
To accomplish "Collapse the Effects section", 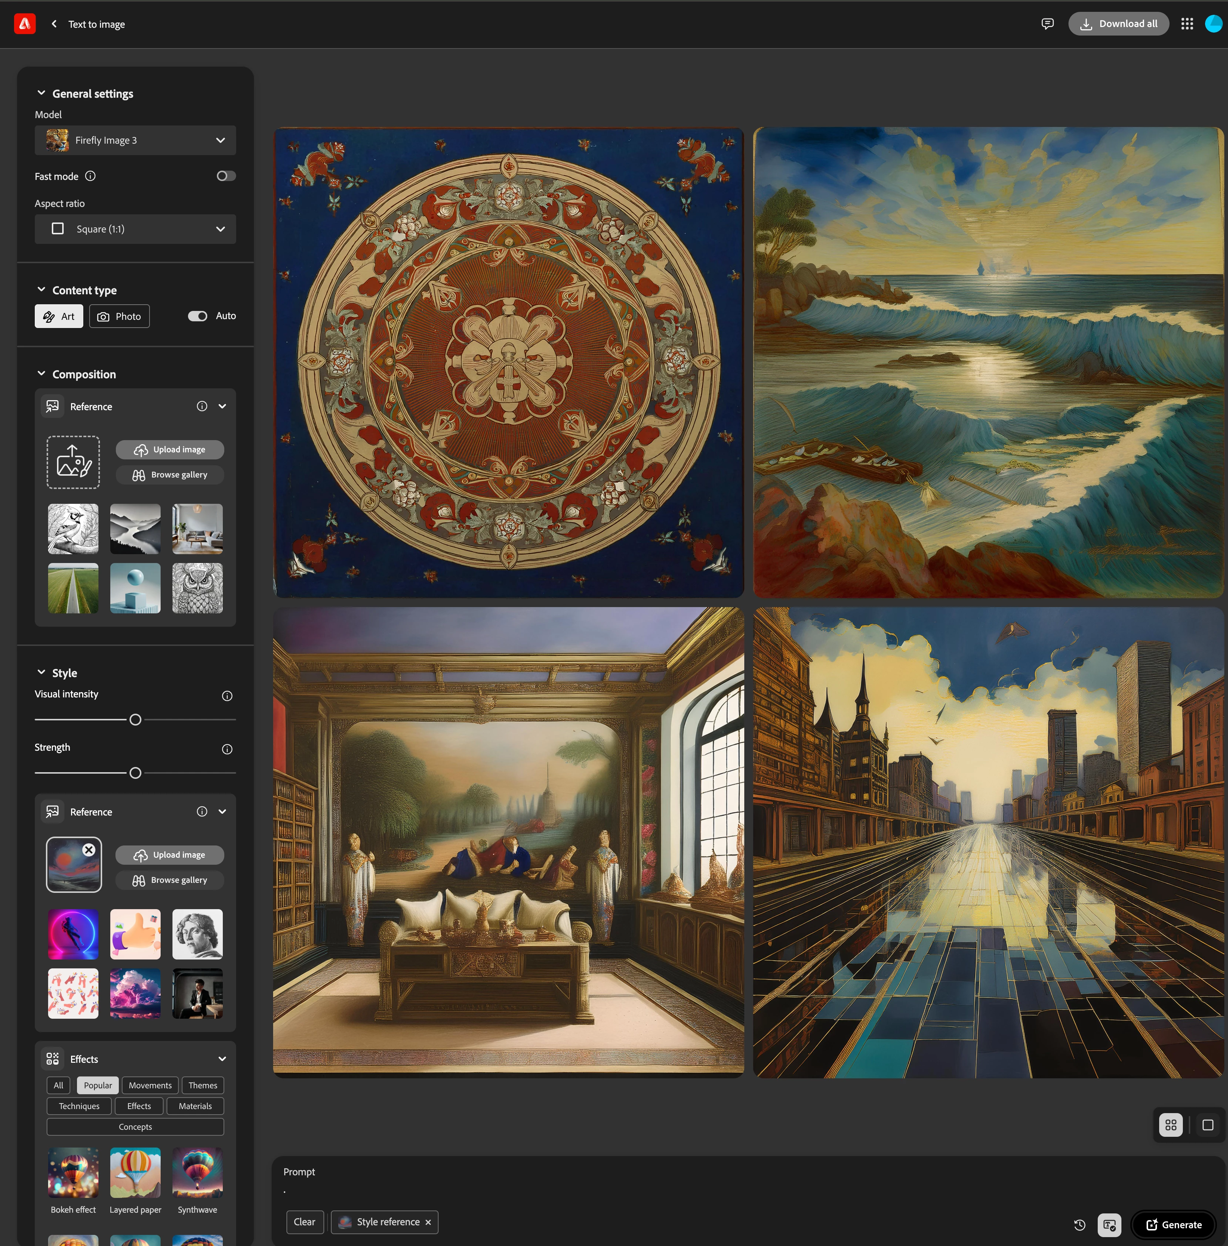I will (x=222, y=1059).
